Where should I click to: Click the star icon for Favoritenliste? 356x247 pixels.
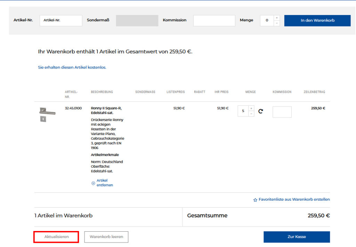pos(255,200)
